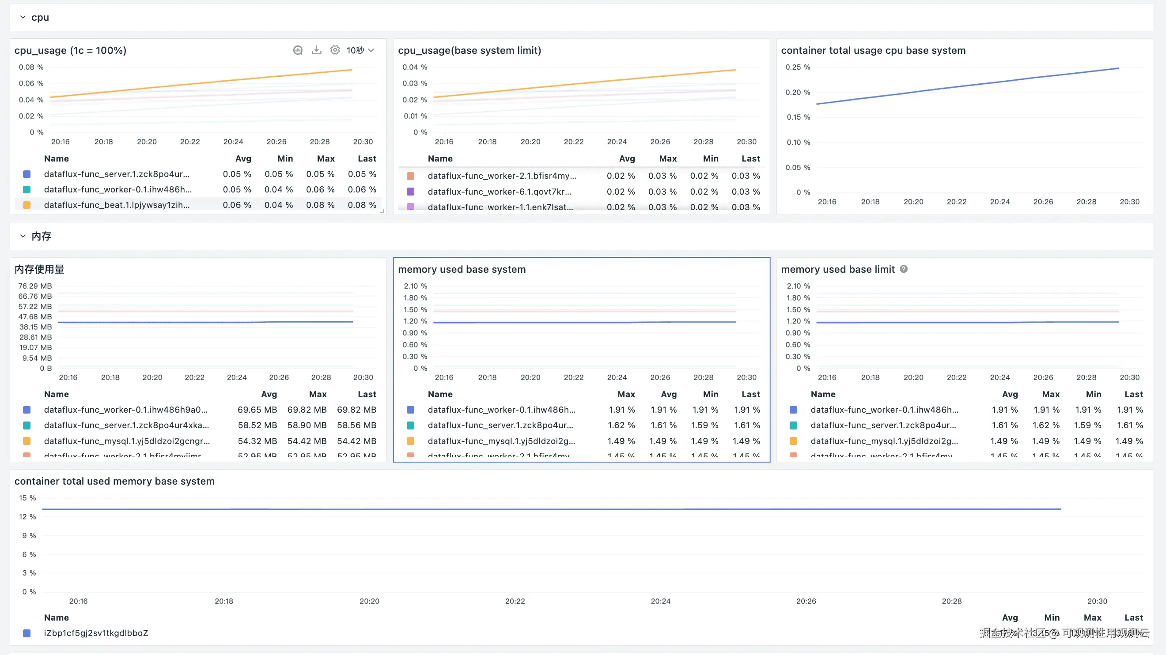Collapse the 内存 section chevron
The height and width of the screenshot is (655, 1166).
click(23, 236)
